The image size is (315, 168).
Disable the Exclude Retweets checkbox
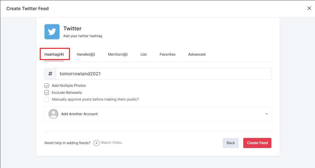47,92
